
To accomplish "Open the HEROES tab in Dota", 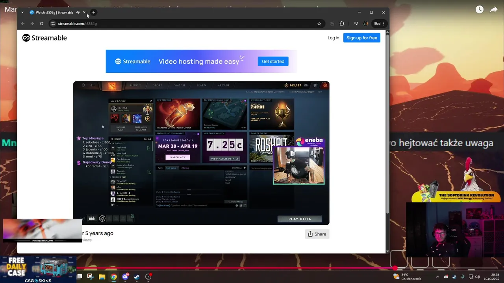I will (x=136, y=85).
